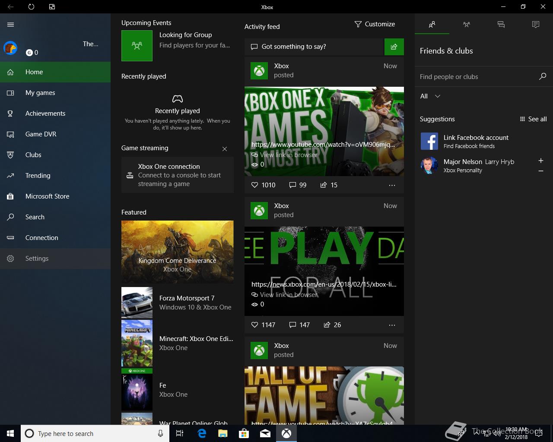
Task: Open Microsoft Store from taskbar
Action: point(244,433)
